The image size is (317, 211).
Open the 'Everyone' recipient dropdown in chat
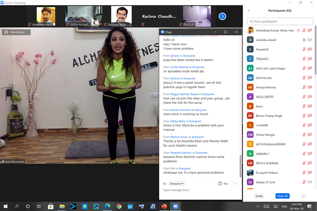click(177, 183)
